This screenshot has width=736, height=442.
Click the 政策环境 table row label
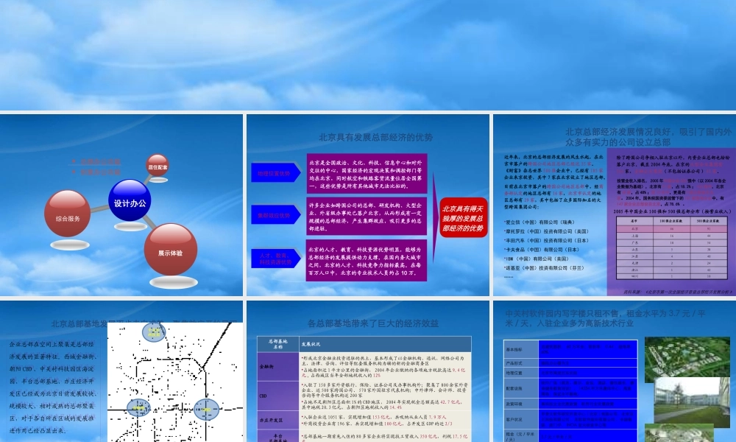[521, 404]
